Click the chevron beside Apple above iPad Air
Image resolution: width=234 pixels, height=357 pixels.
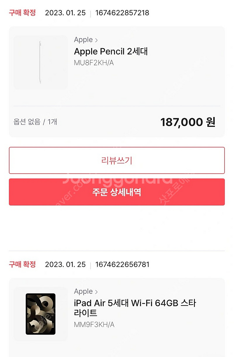point(96,292)
